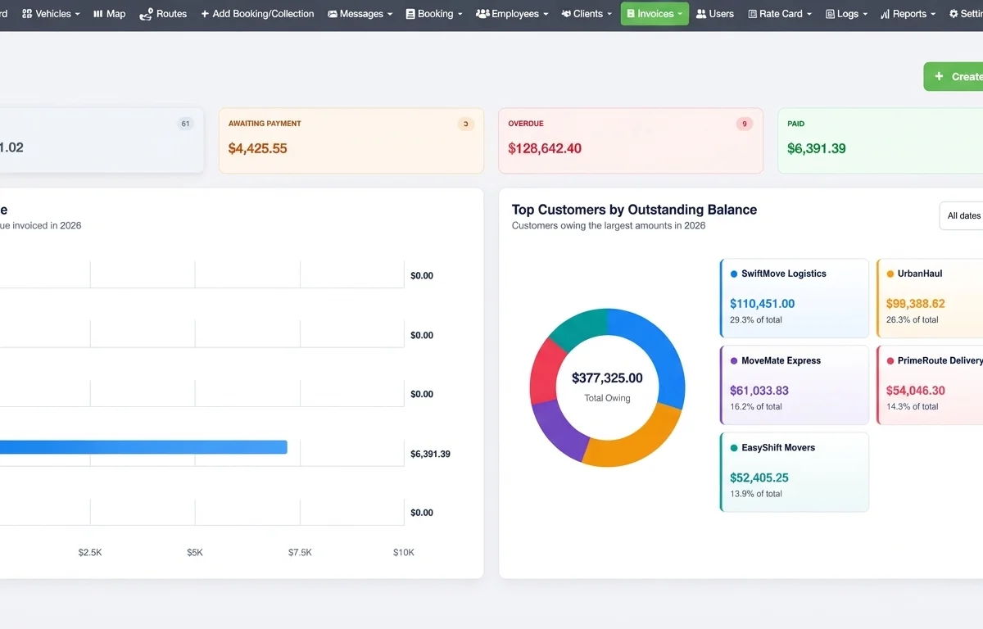Open the highlighted Invoices menu

click(x=655, y=14)
